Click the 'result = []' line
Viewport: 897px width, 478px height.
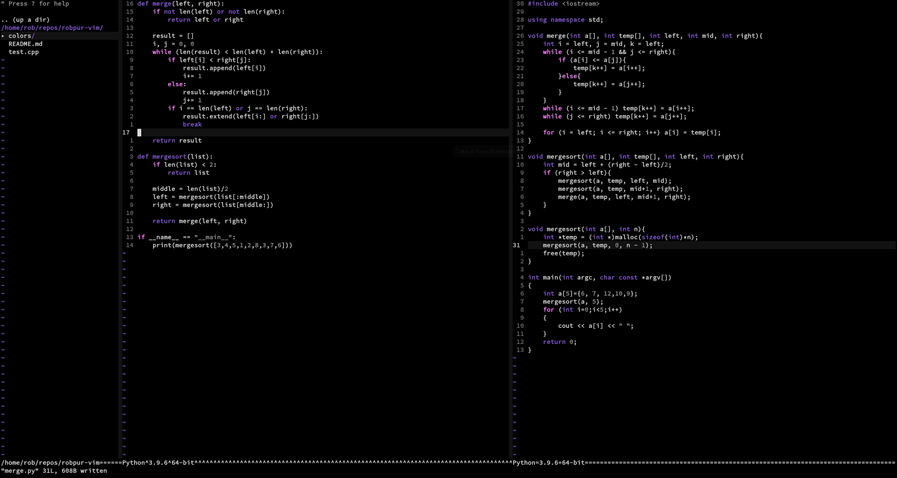pyautogui.click(x=173, y=36)
